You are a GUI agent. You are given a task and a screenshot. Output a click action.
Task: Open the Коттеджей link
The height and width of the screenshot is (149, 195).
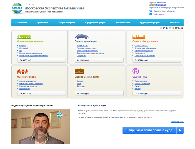click(x=24, y=48)
